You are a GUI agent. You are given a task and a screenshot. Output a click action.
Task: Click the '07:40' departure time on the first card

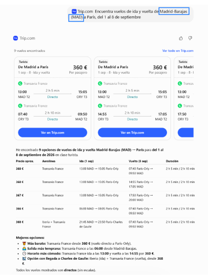(23, 114)
